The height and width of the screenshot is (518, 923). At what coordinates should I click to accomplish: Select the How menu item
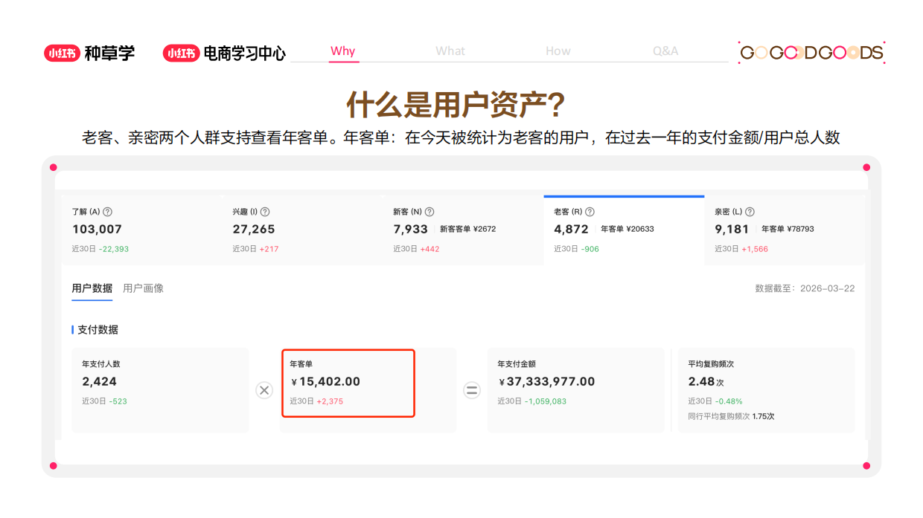[558, 51]
